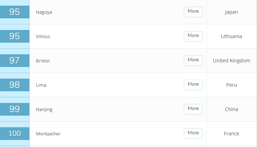Click the Nanjing city name

(44, 110)
